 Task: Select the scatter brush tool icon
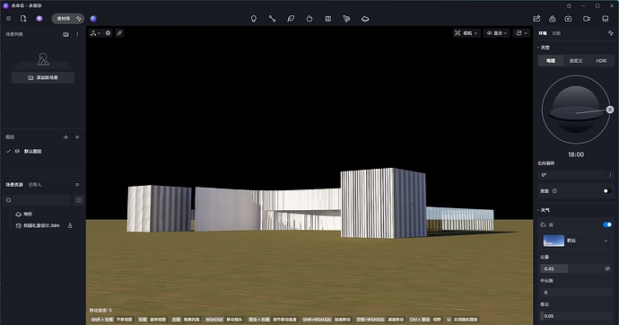[346, 19]
